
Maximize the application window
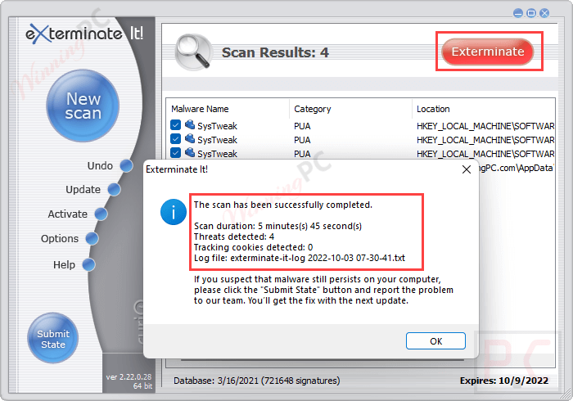(x=531, y=13)
